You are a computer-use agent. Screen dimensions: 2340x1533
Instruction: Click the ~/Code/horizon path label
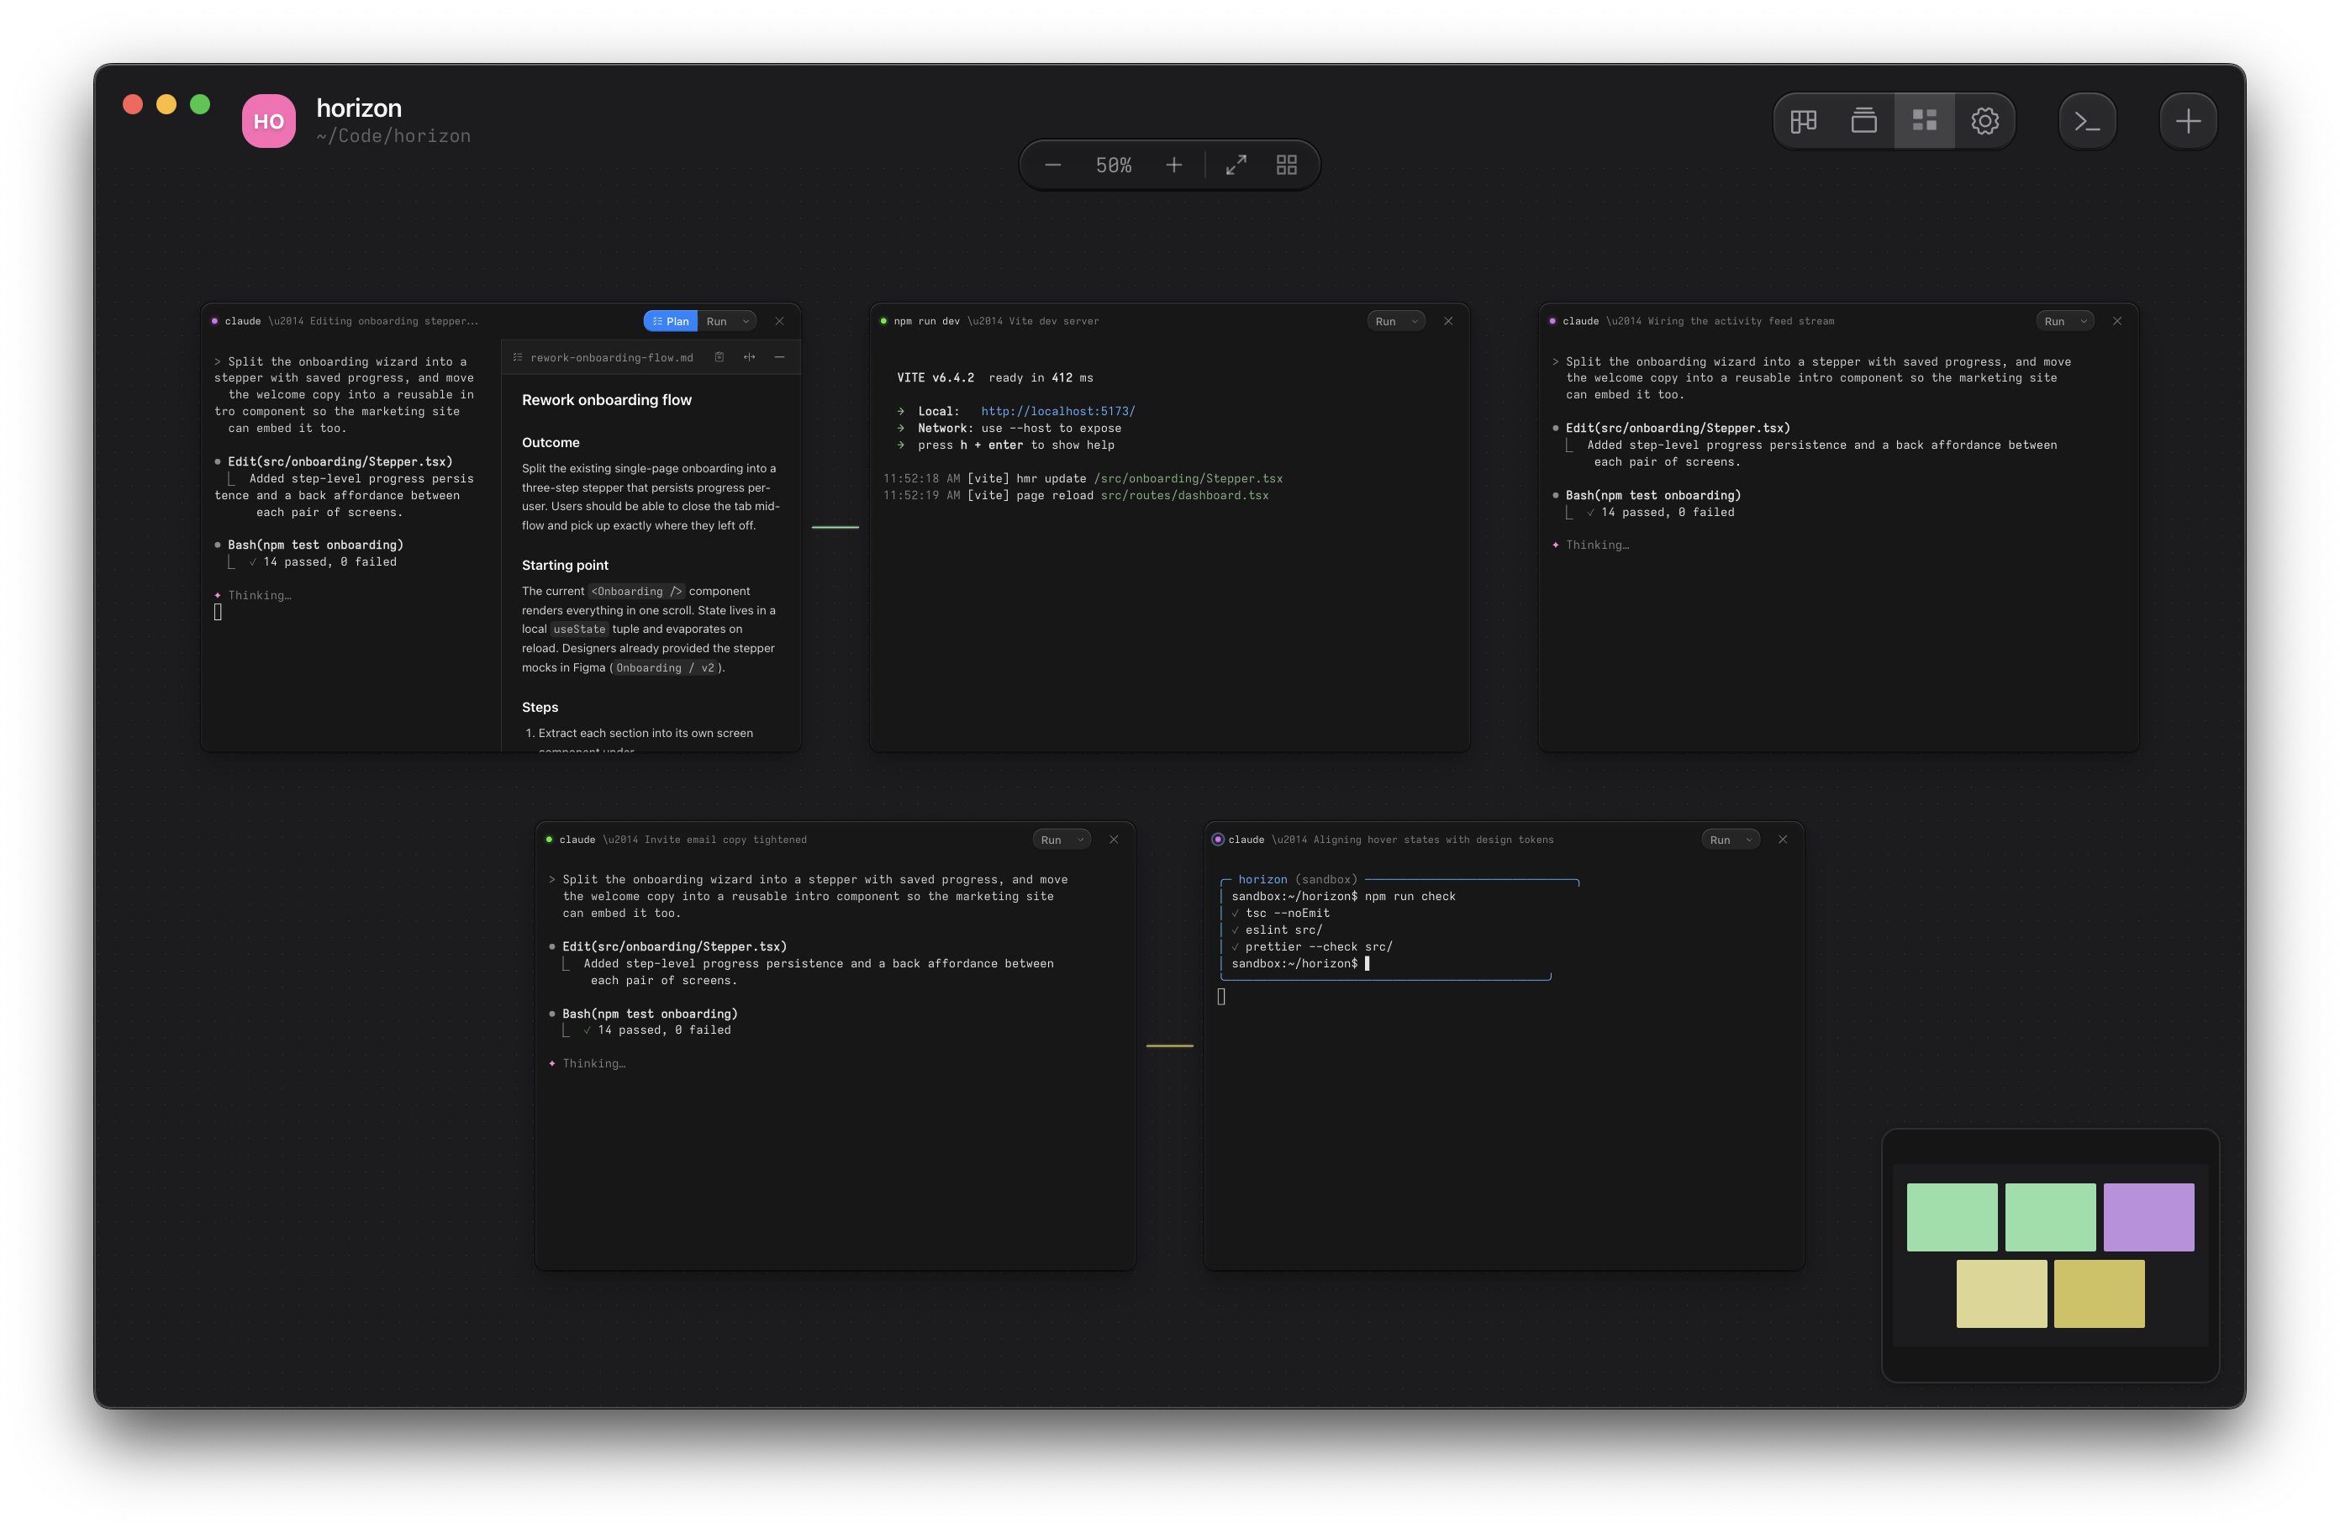[x=393, y=135]
